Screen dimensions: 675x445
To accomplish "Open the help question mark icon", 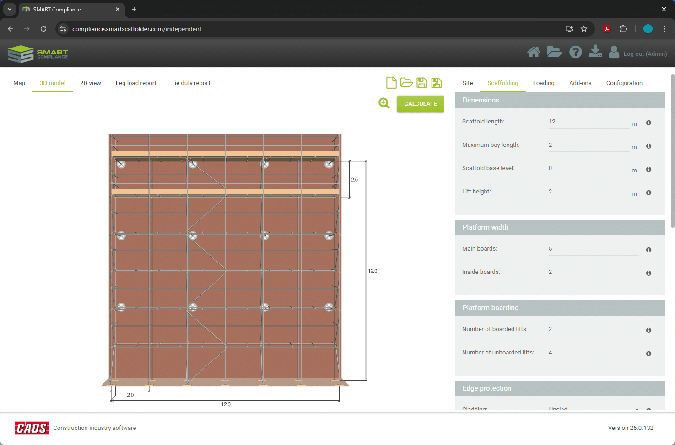I will coord(575,53).
